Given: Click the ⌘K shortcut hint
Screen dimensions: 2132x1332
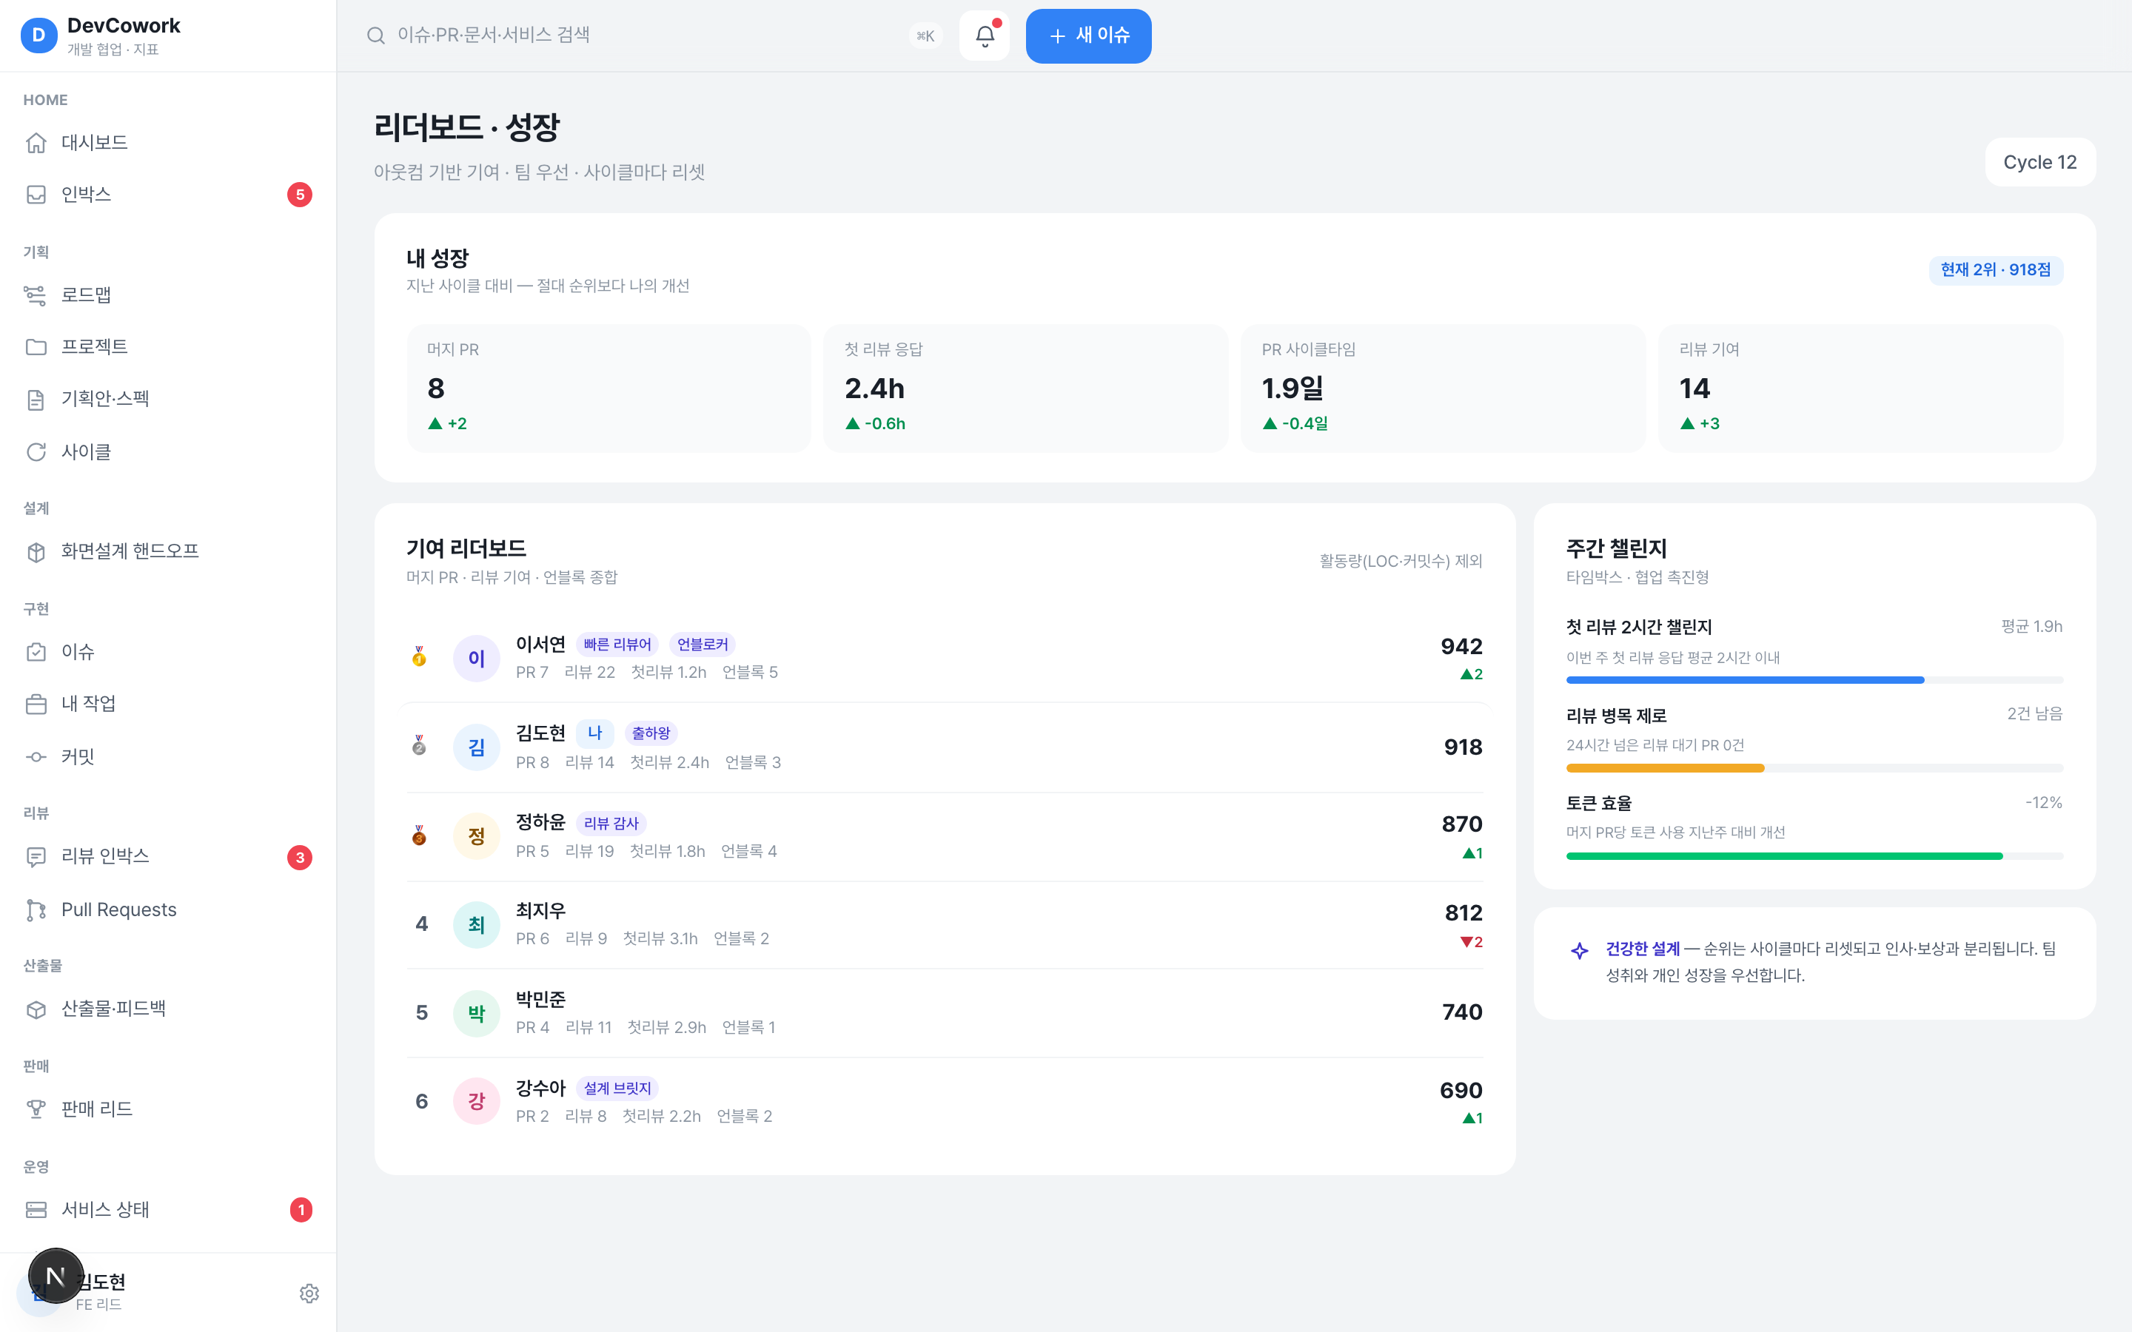Looking at the screenshot, I should pos(925,36).
